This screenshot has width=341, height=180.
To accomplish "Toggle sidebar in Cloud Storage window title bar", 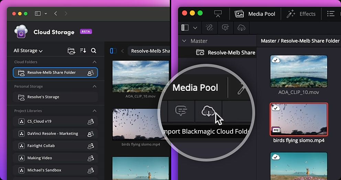I will click(37, 13).
